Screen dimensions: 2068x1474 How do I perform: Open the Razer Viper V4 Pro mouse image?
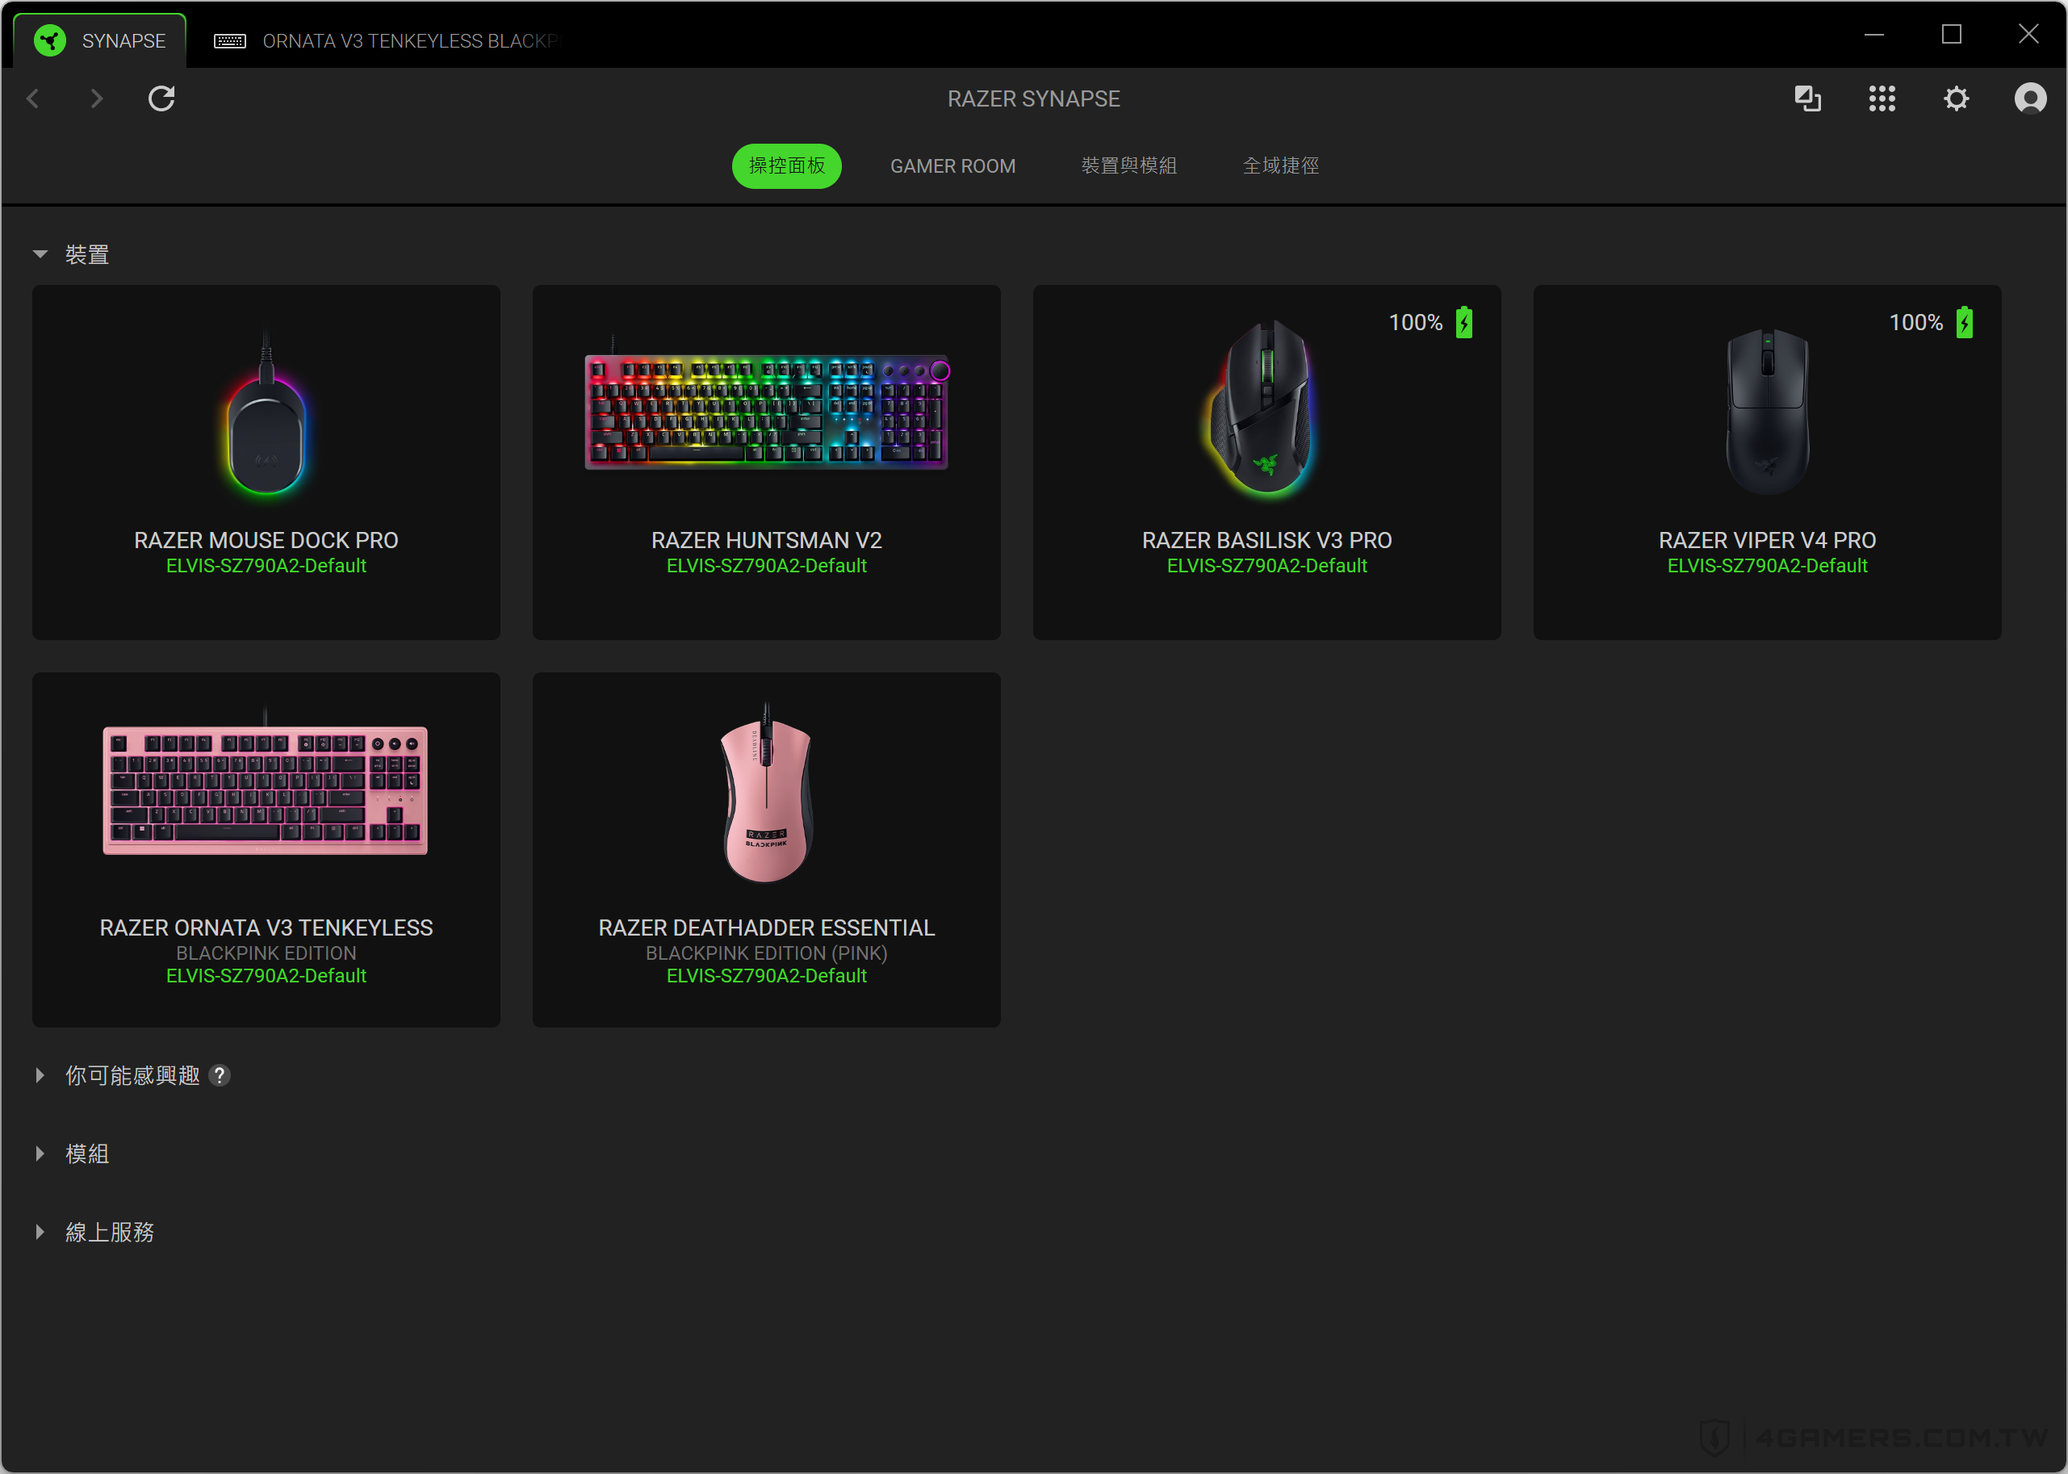[1768, 411]
